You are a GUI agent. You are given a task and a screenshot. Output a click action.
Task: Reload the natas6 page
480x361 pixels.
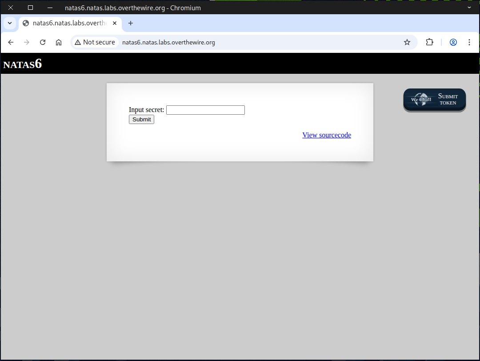[x=43, y=42]
